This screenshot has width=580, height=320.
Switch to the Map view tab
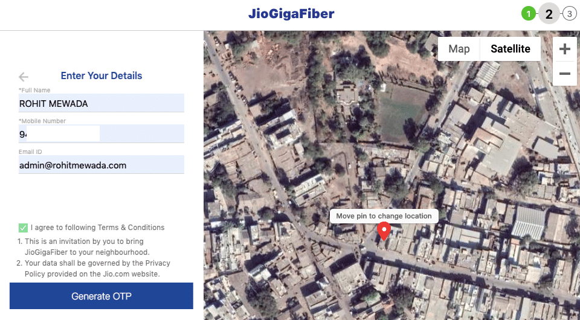459,49
